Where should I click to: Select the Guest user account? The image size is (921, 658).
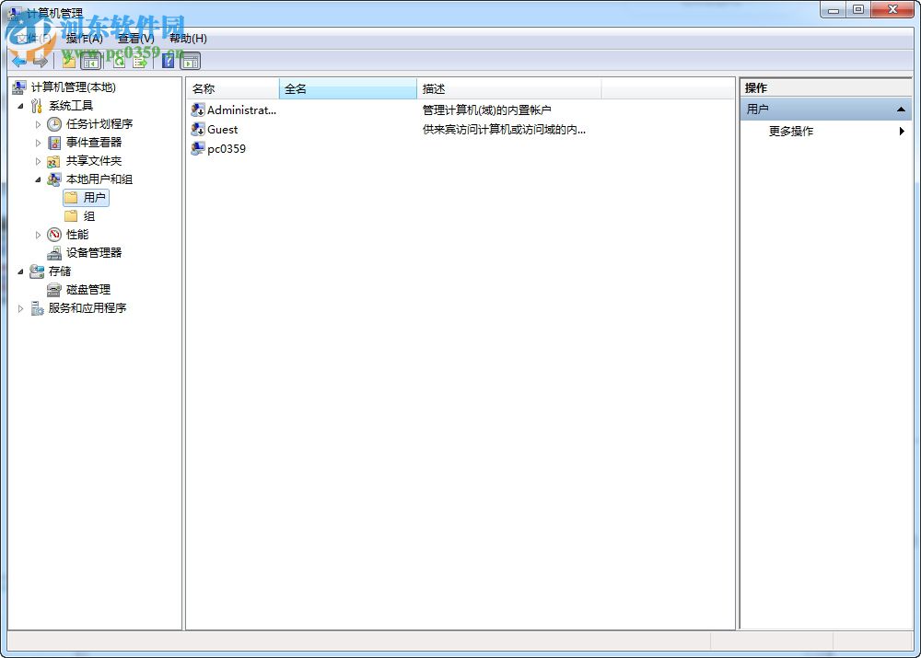tap(222, 129)
